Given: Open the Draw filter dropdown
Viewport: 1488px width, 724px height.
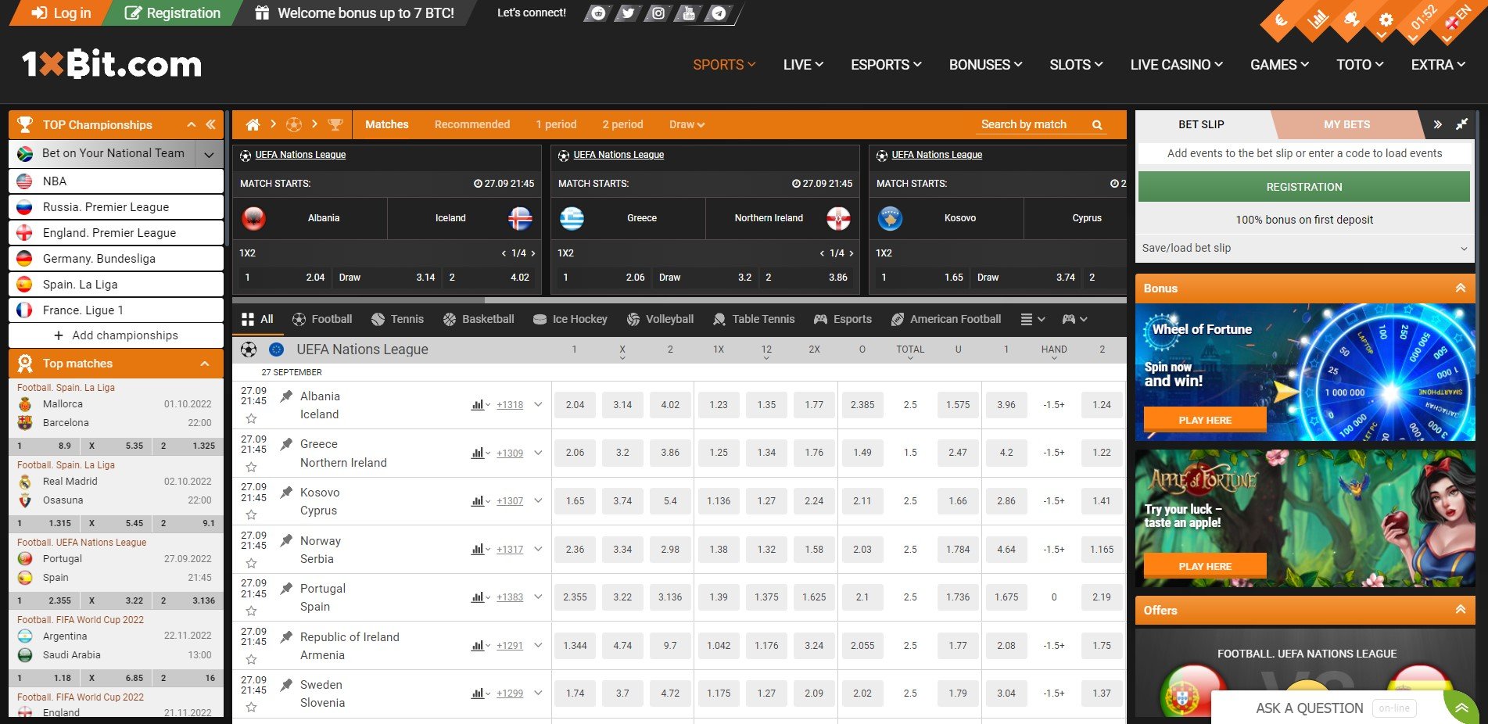Looking at the screenshot, I should [x=687, y=124].
